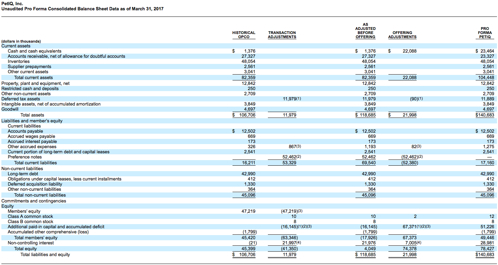The height and width of the screenshot is (265, 498).
Task: Select the offering adjustment '67,371(1)(2)(3)'
Action: [x=417, y=227]
